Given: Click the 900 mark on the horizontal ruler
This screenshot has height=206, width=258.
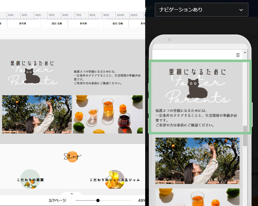Looking at the screenshot, I should click(106, 15).
